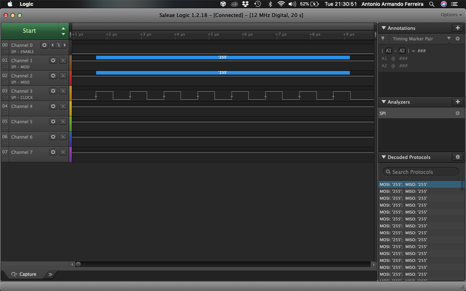
Task: Open Channel 6 settings gear
Action: pos(53,137)
